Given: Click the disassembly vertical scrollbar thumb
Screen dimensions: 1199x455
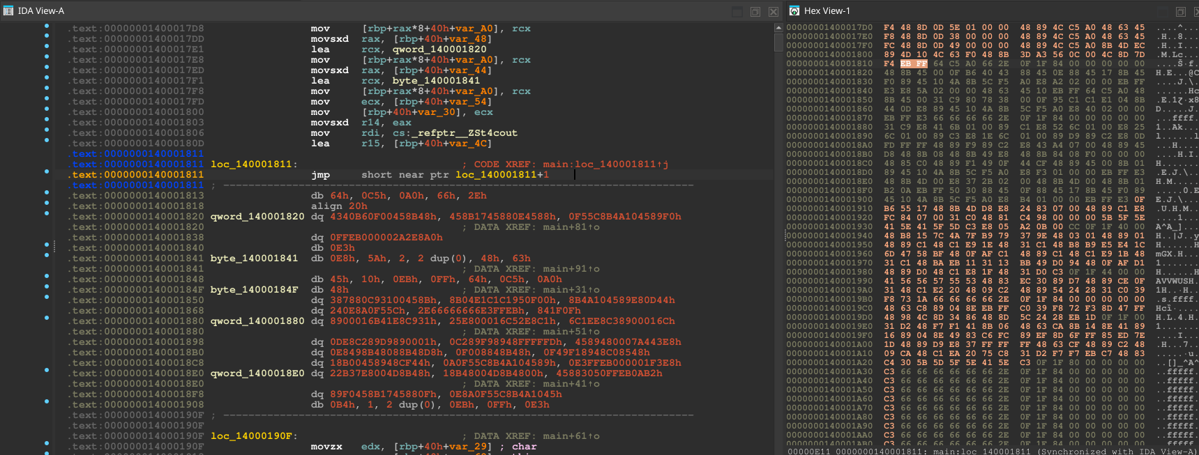Looking at the screenshot, I should (778, 42).
